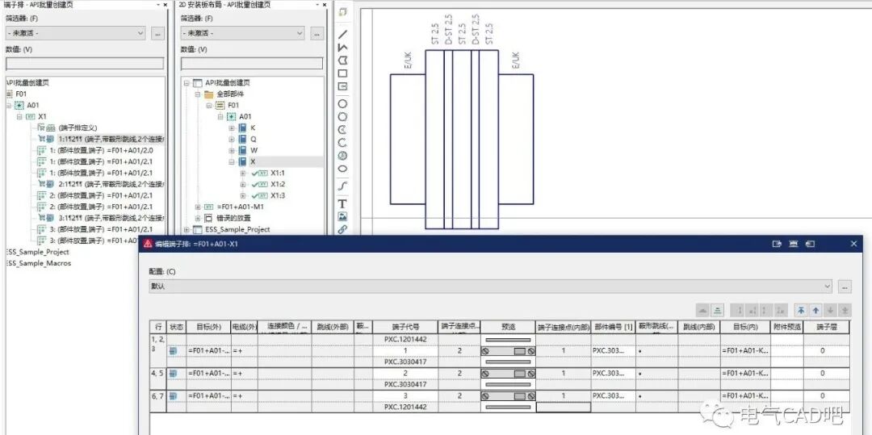Select the Spline curve tool
Screen dimensions: 872x435
click(x=342, y=186)
